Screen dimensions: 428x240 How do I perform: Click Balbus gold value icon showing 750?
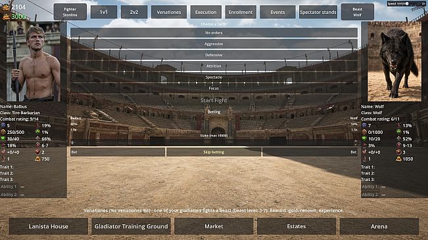(37, 159)
